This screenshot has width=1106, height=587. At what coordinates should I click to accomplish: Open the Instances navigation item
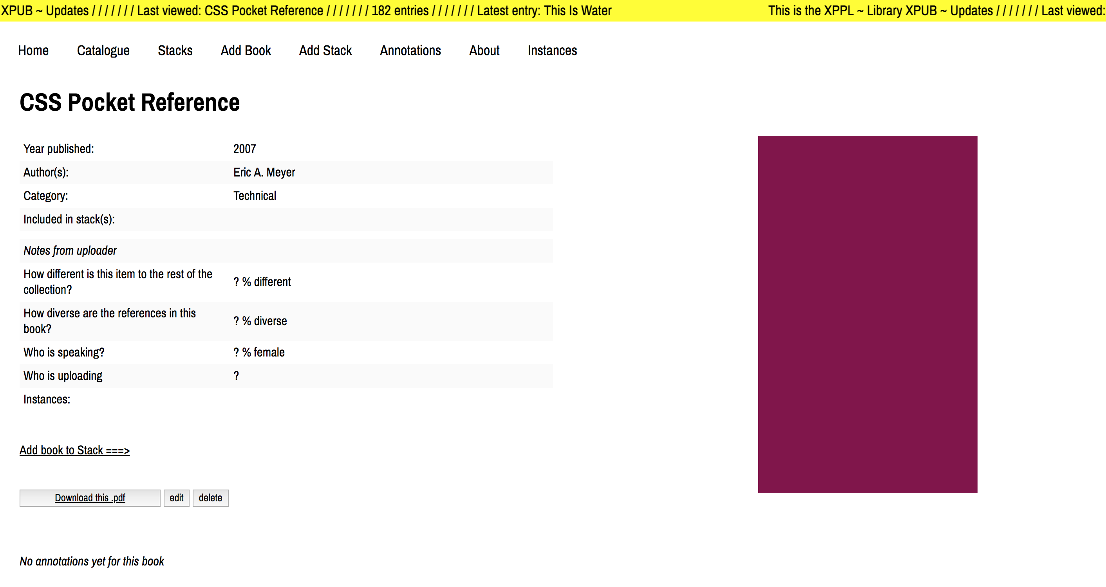tap(552, 50)
